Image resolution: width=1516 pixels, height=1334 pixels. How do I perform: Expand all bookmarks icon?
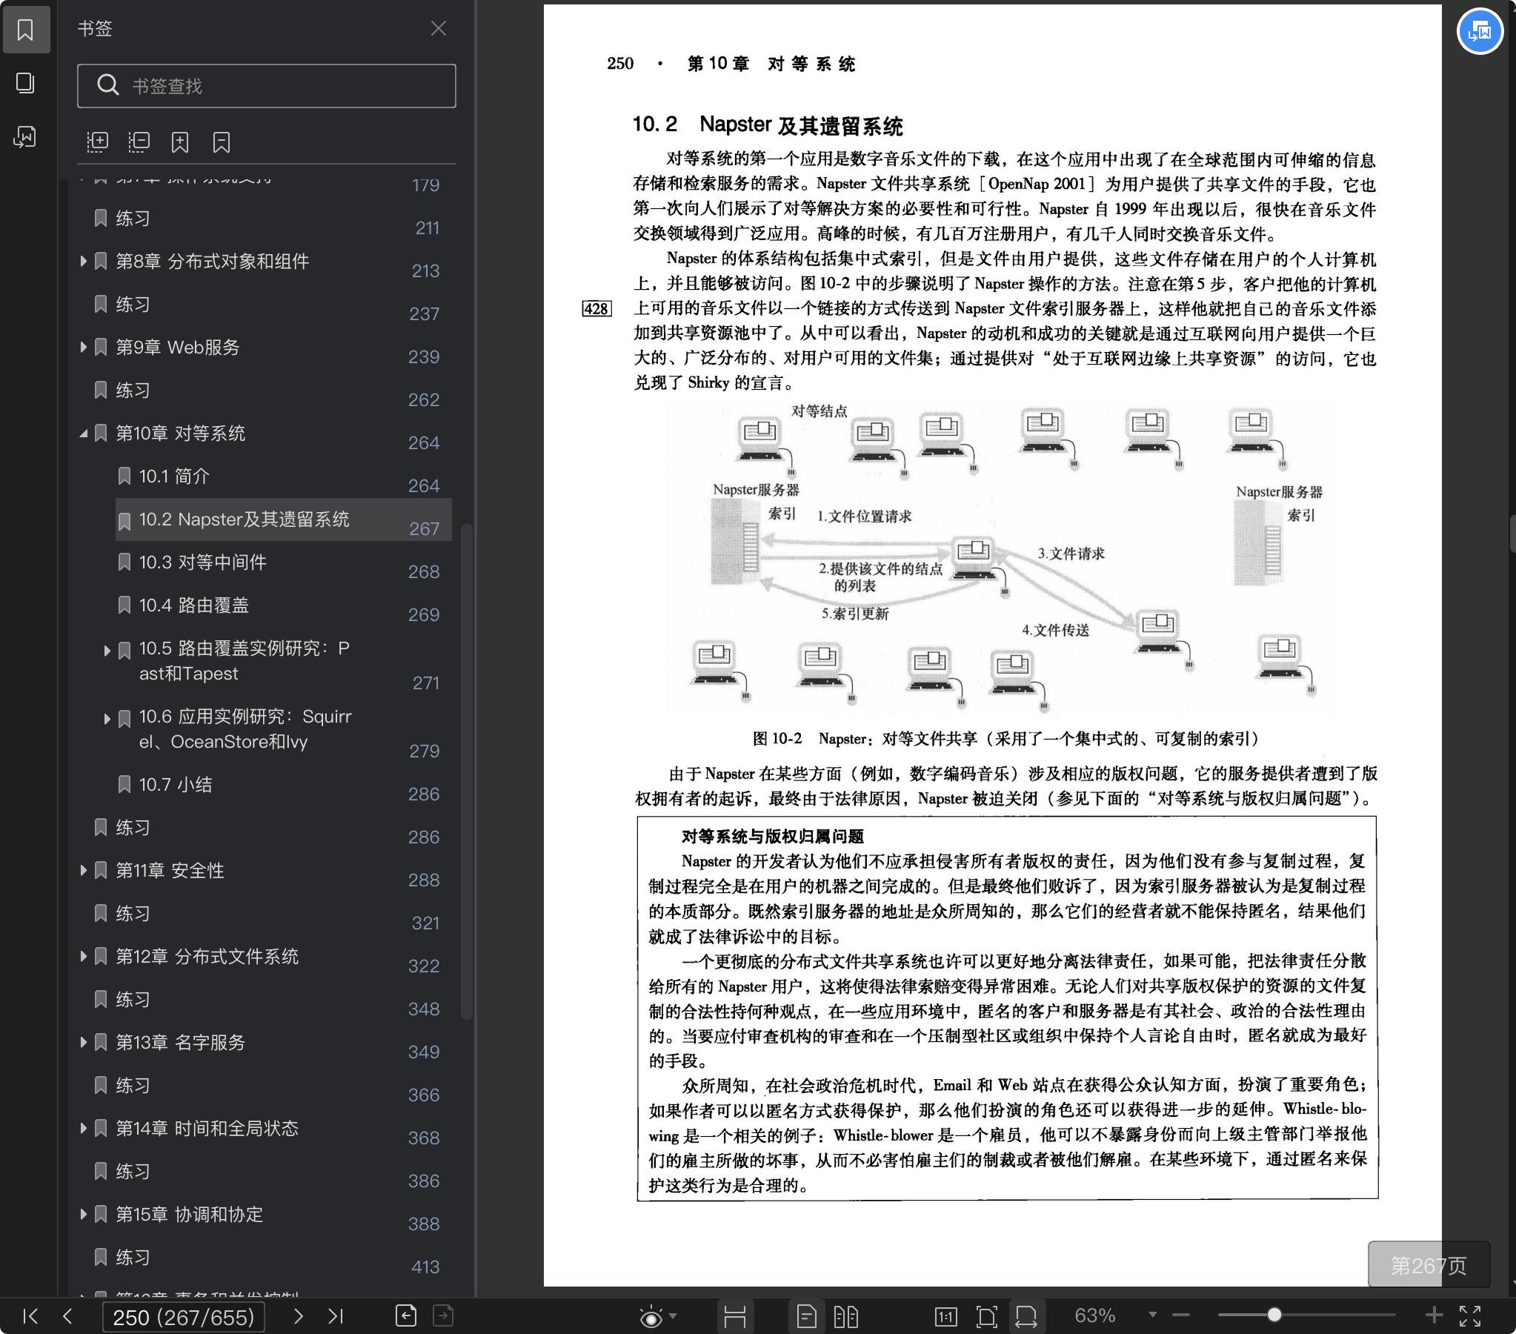coord(97,142)
